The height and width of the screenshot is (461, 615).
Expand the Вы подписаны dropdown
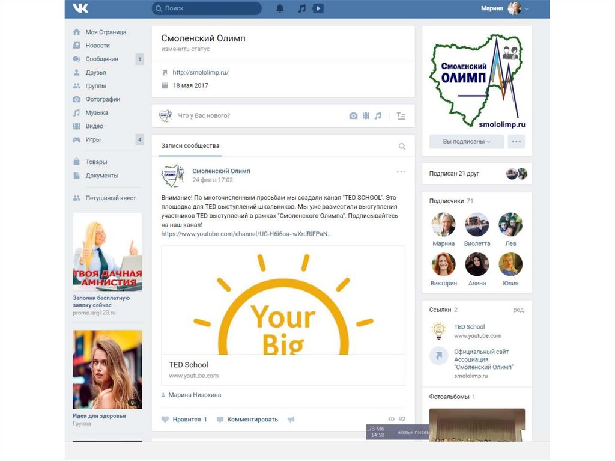467,142
